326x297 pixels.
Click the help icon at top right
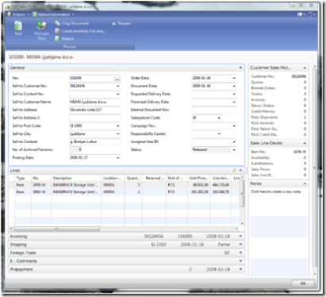click(x=311, y=14)
